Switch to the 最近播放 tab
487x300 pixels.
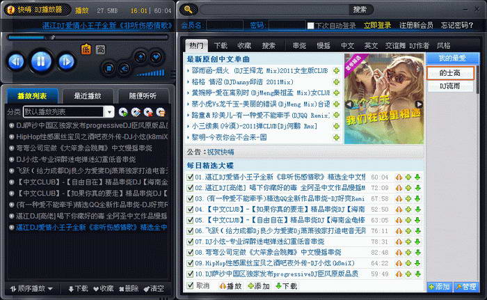88,96
